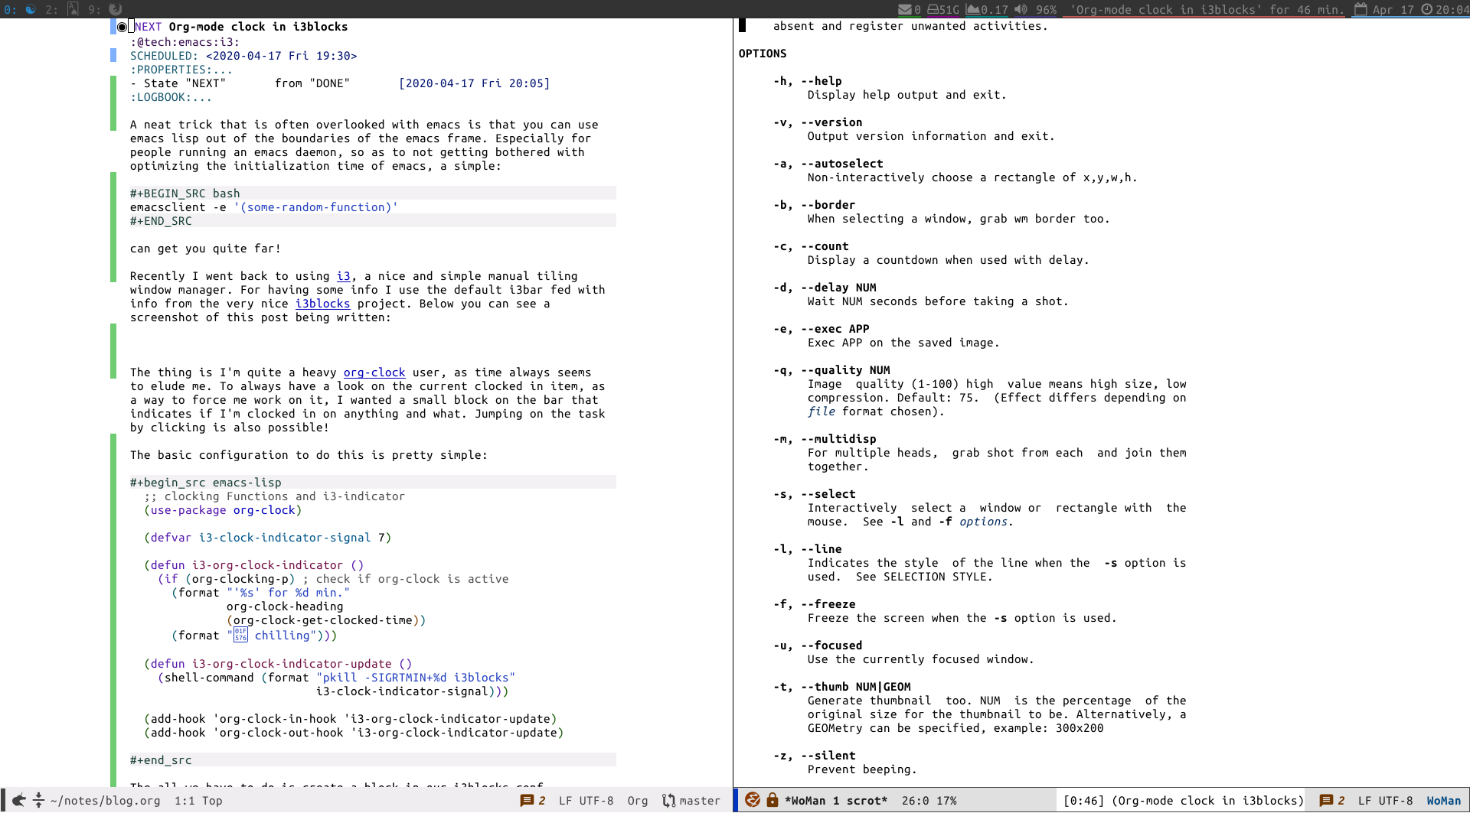Toggle the NEXT todo keyword on the heading
The width and height of the screenshot is (1470, 826).
click(x=148, y=27)
